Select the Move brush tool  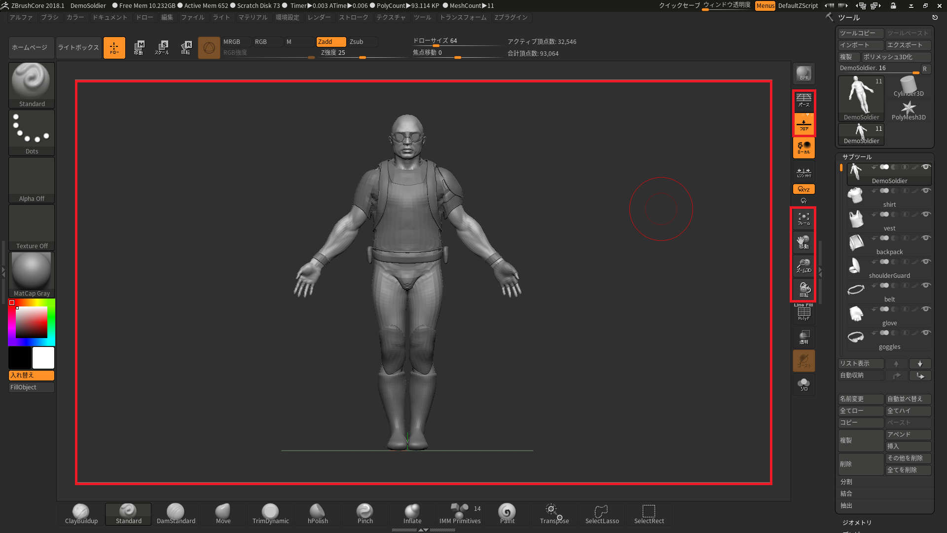(x=222, y=512)
